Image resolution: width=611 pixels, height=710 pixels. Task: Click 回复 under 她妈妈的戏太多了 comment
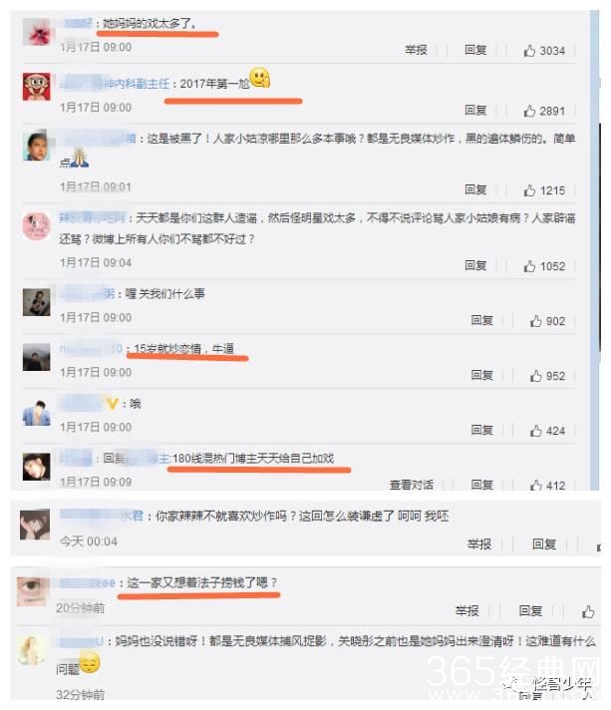tap(475, 50)
